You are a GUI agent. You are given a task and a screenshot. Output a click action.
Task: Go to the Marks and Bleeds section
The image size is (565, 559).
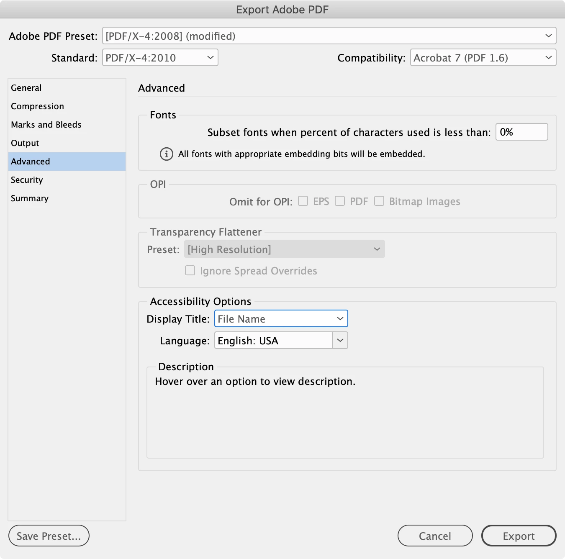point(67,125)
